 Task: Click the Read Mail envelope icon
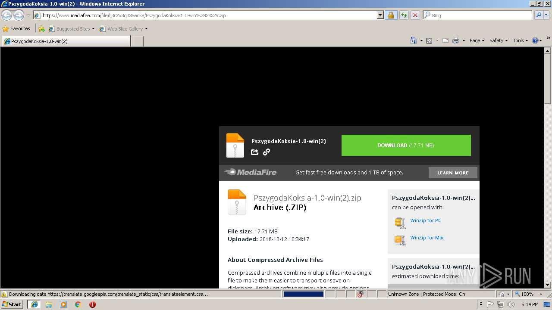point(445,40)
